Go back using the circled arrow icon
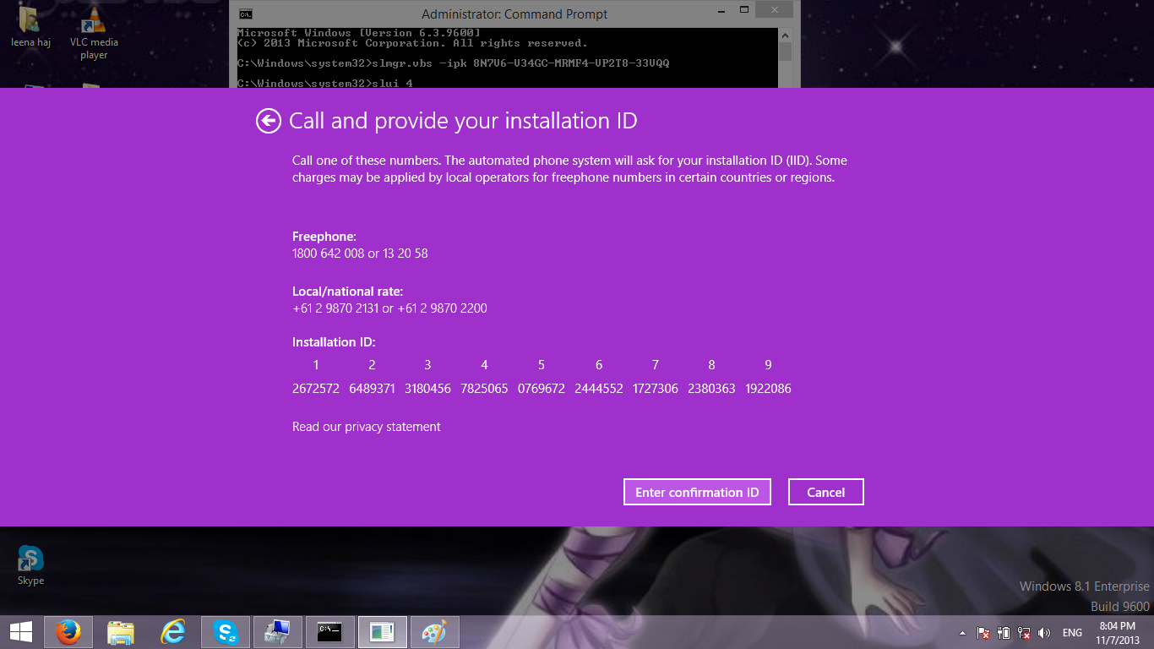The height and width of the screenshot is (649, 1154). [269, 122]
